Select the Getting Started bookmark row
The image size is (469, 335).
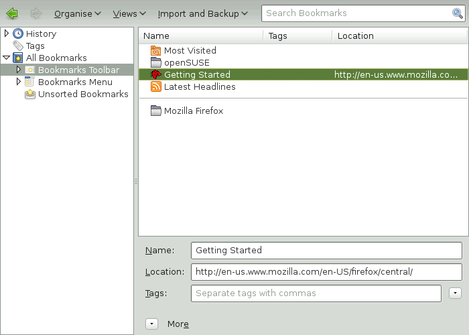304,74
